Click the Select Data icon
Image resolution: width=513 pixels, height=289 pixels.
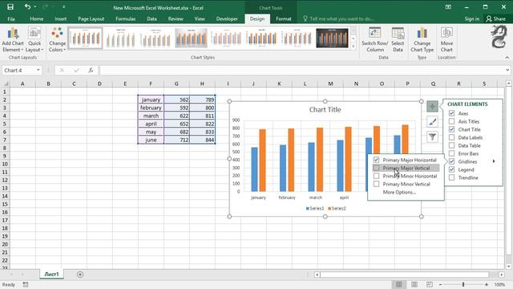pos(398,39)
